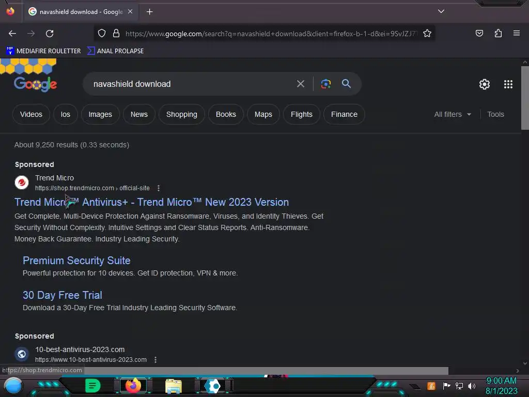This screenshot has width=529, height=397.
Task: Open the Trend Micro ad options menu
Action: [159, 188]
